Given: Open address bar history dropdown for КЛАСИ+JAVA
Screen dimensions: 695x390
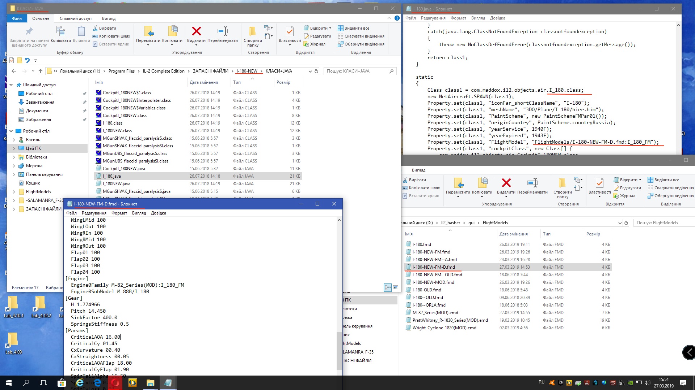Looking at the screenshot, I should tap(310, 71).
